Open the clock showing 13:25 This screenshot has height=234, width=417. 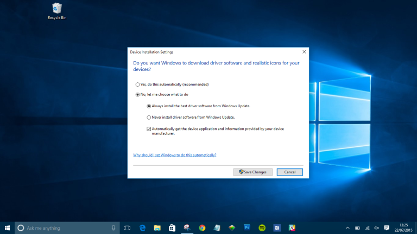click(x=403, y=228)
